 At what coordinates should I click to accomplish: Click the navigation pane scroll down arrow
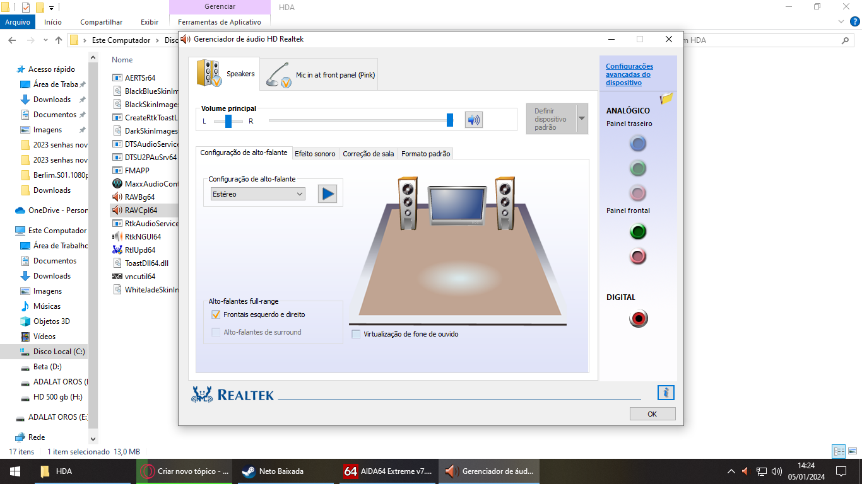pos(93,439)
